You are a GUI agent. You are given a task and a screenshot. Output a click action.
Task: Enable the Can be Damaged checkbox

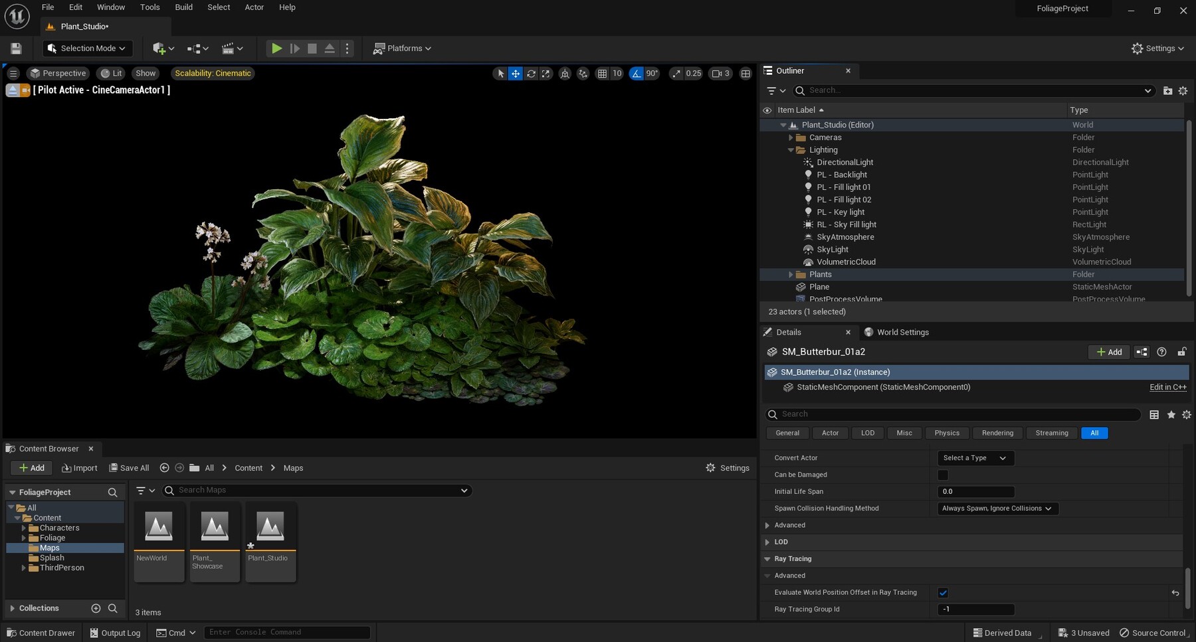(x=943, y=475)
